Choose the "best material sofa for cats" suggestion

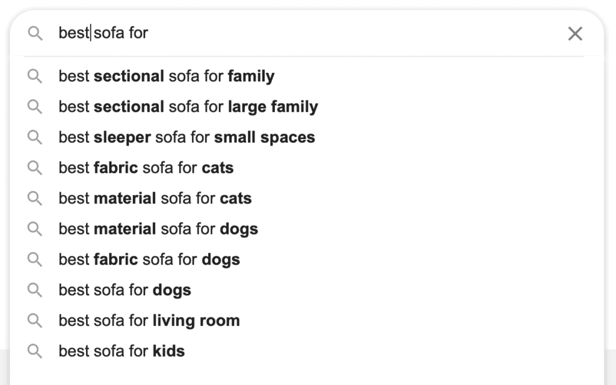coord(155,199)
